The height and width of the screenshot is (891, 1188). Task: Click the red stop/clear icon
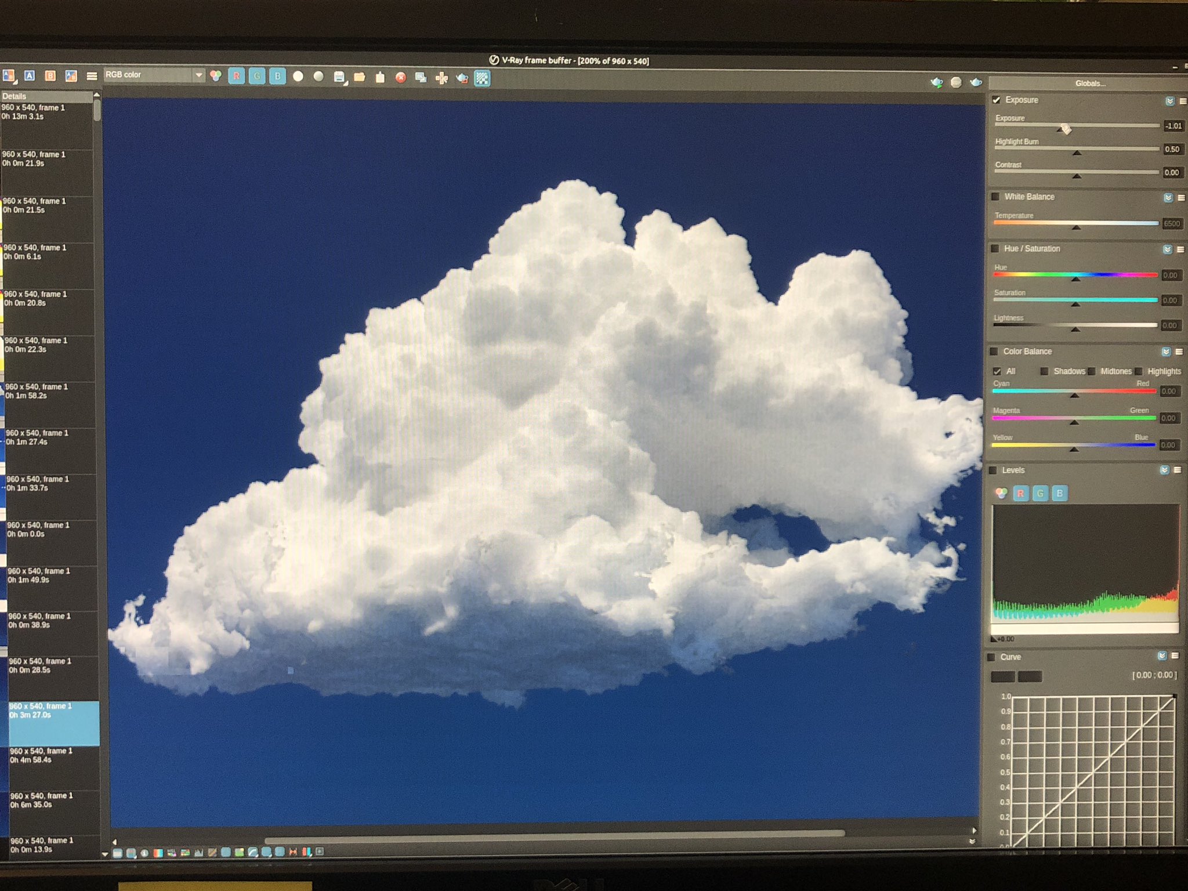400,77
